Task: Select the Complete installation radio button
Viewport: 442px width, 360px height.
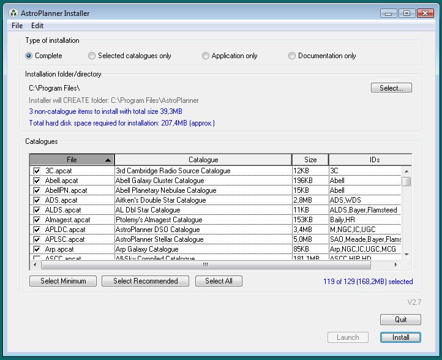Action: click(29, 56)
